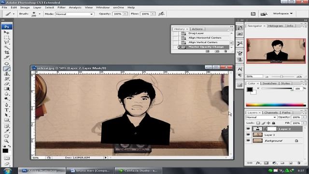Add layer style with fx icon
This screenshot has height=174, width=309.
click(258, 163)
